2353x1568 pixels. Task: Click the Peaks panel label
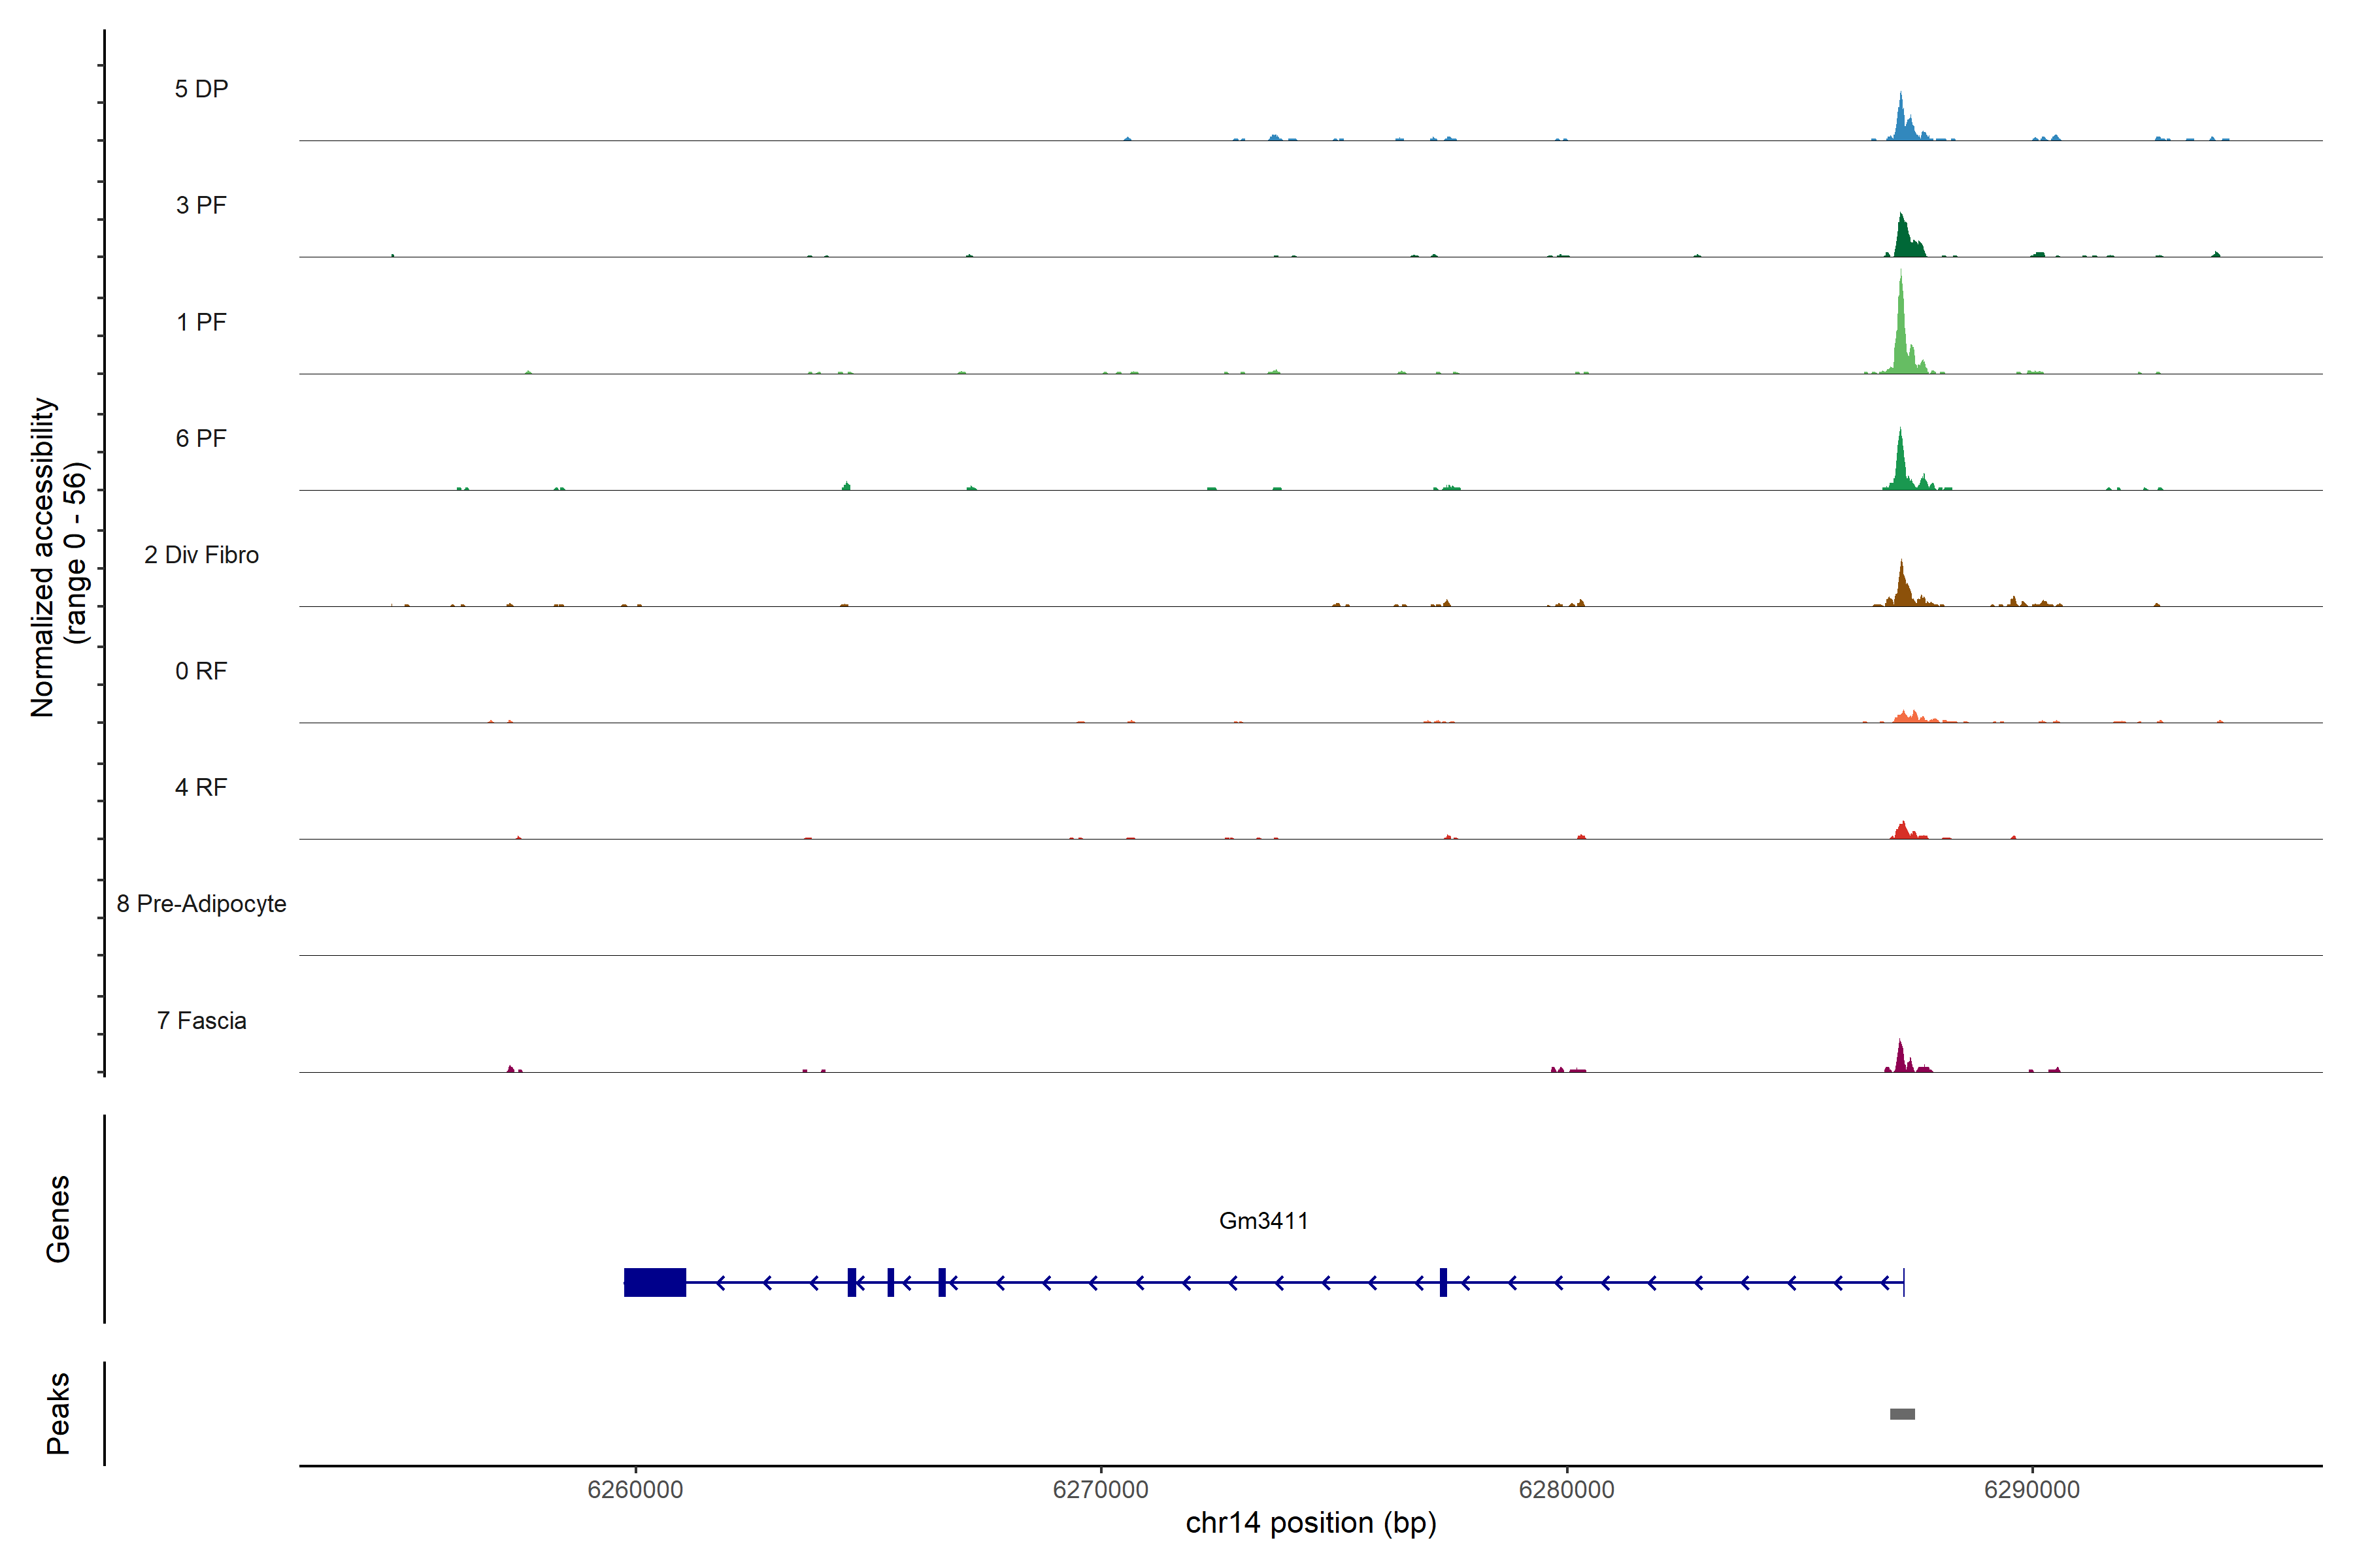58,1413
